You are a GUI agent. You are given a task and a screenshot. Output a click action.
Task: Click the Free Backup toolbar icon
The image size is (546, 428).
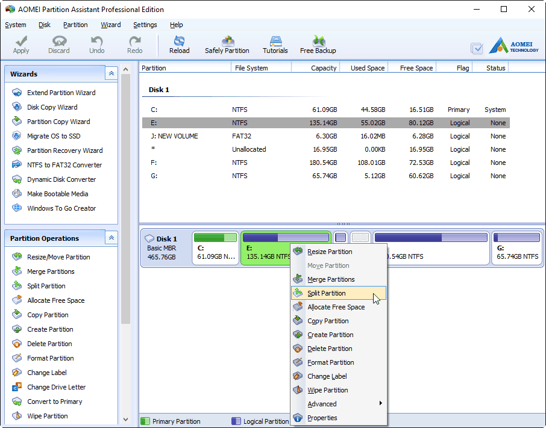[318, 41]
